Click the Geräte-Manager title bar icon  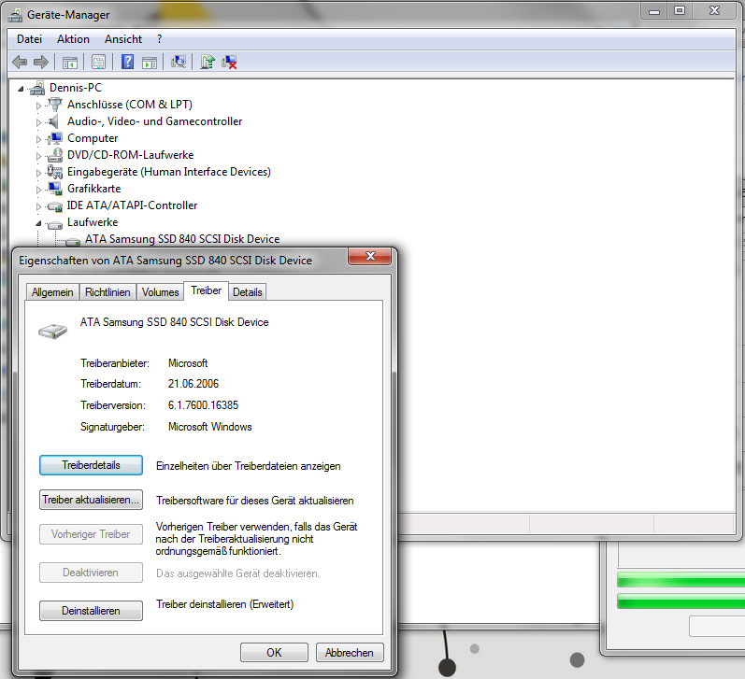[15, 16]
